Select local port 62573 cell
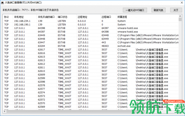The image size is (185, 116). (x=41, y=96)
